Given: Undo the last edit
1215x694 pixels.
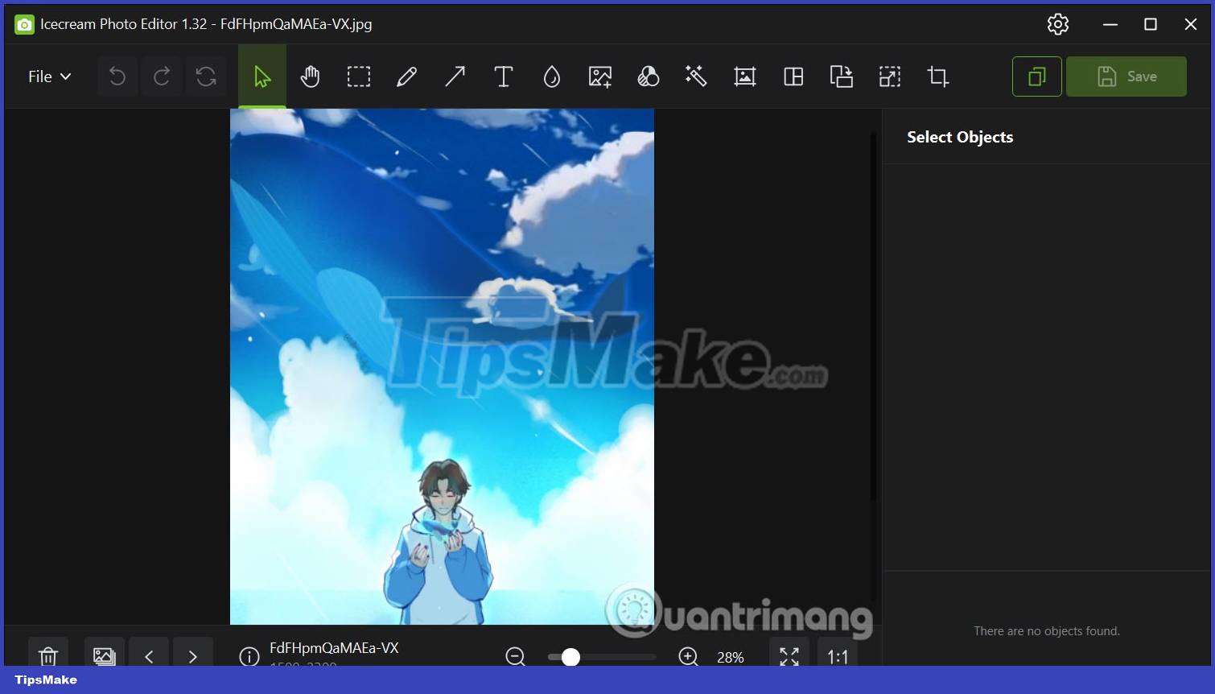Looking at the screenshot, I should point(117,76).
